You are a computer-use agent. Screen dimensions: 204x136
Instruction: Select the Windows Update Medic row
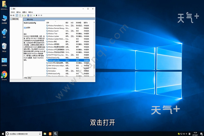pos(68,39)
